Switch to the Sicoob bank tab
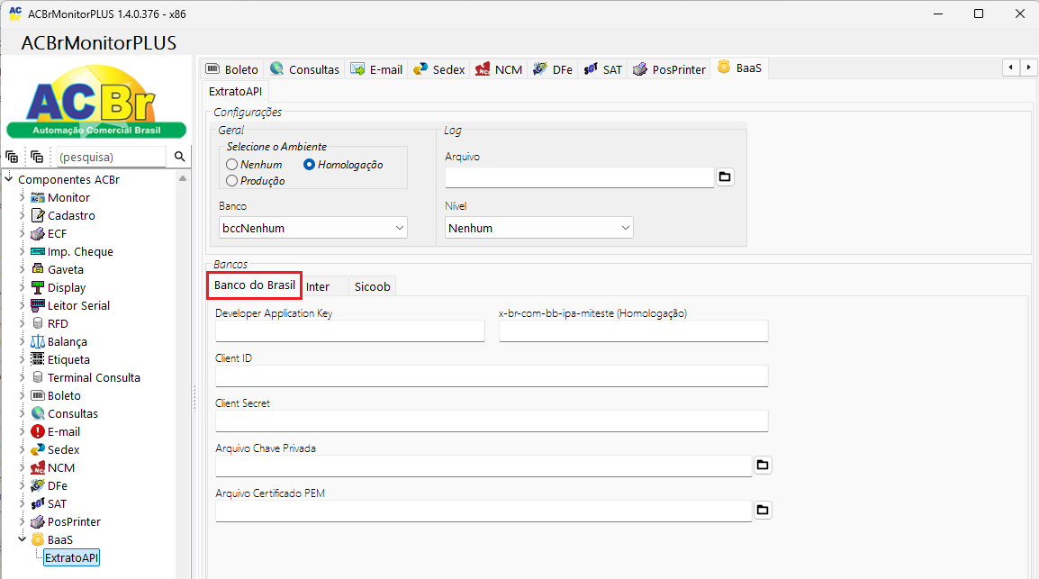Viewport: 1039px width, 579px height. (x=372, y=286)
